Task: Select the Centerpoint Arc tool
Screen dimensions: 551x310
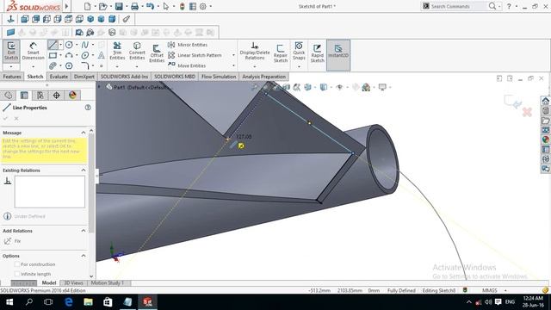Action: click(69, 55)
